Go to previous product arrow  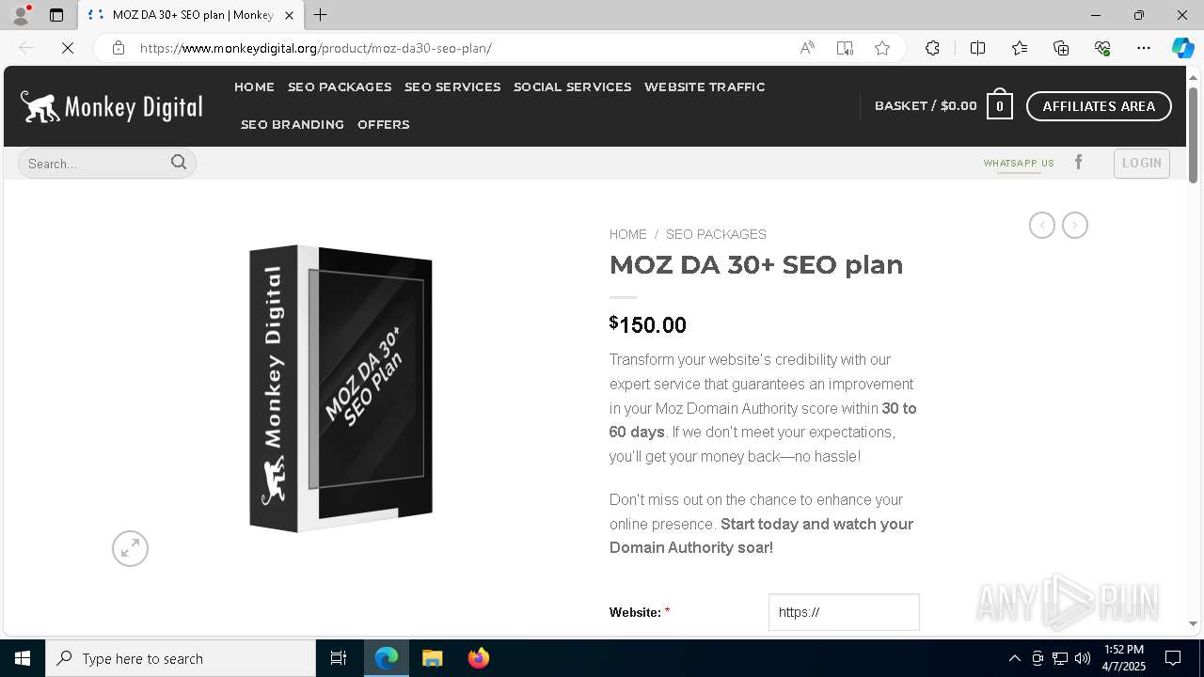(1042, 226)
